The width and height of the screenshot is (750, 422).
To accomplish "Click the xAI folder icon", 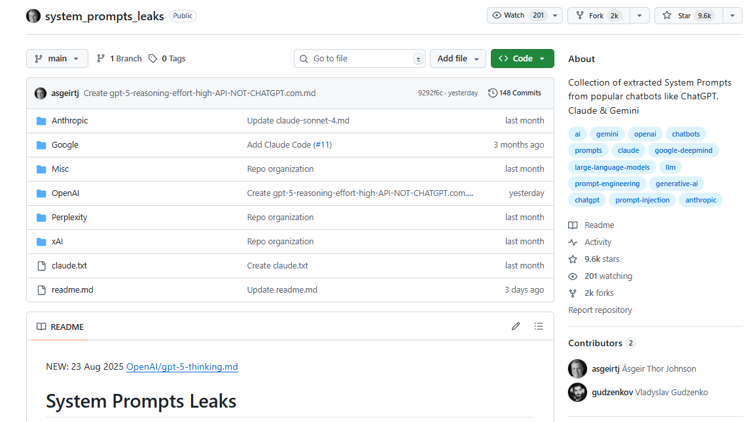I will (42, 242).
